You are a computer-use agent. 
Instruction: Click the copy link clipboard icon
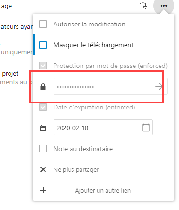tap(143, 6)
